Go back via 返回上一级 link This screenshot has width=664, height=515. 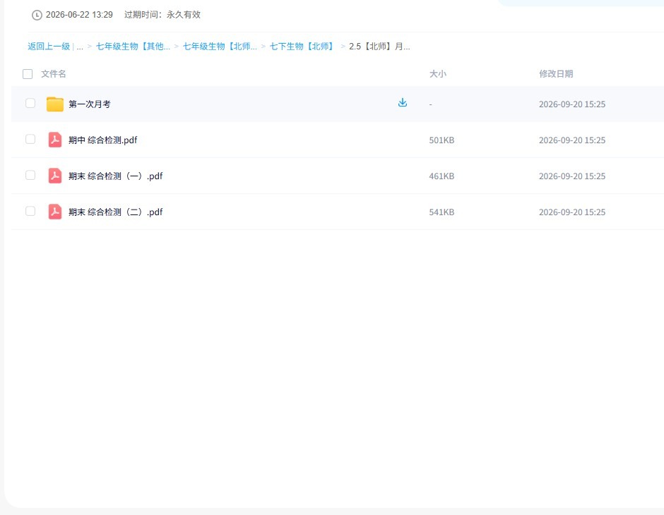49,47
